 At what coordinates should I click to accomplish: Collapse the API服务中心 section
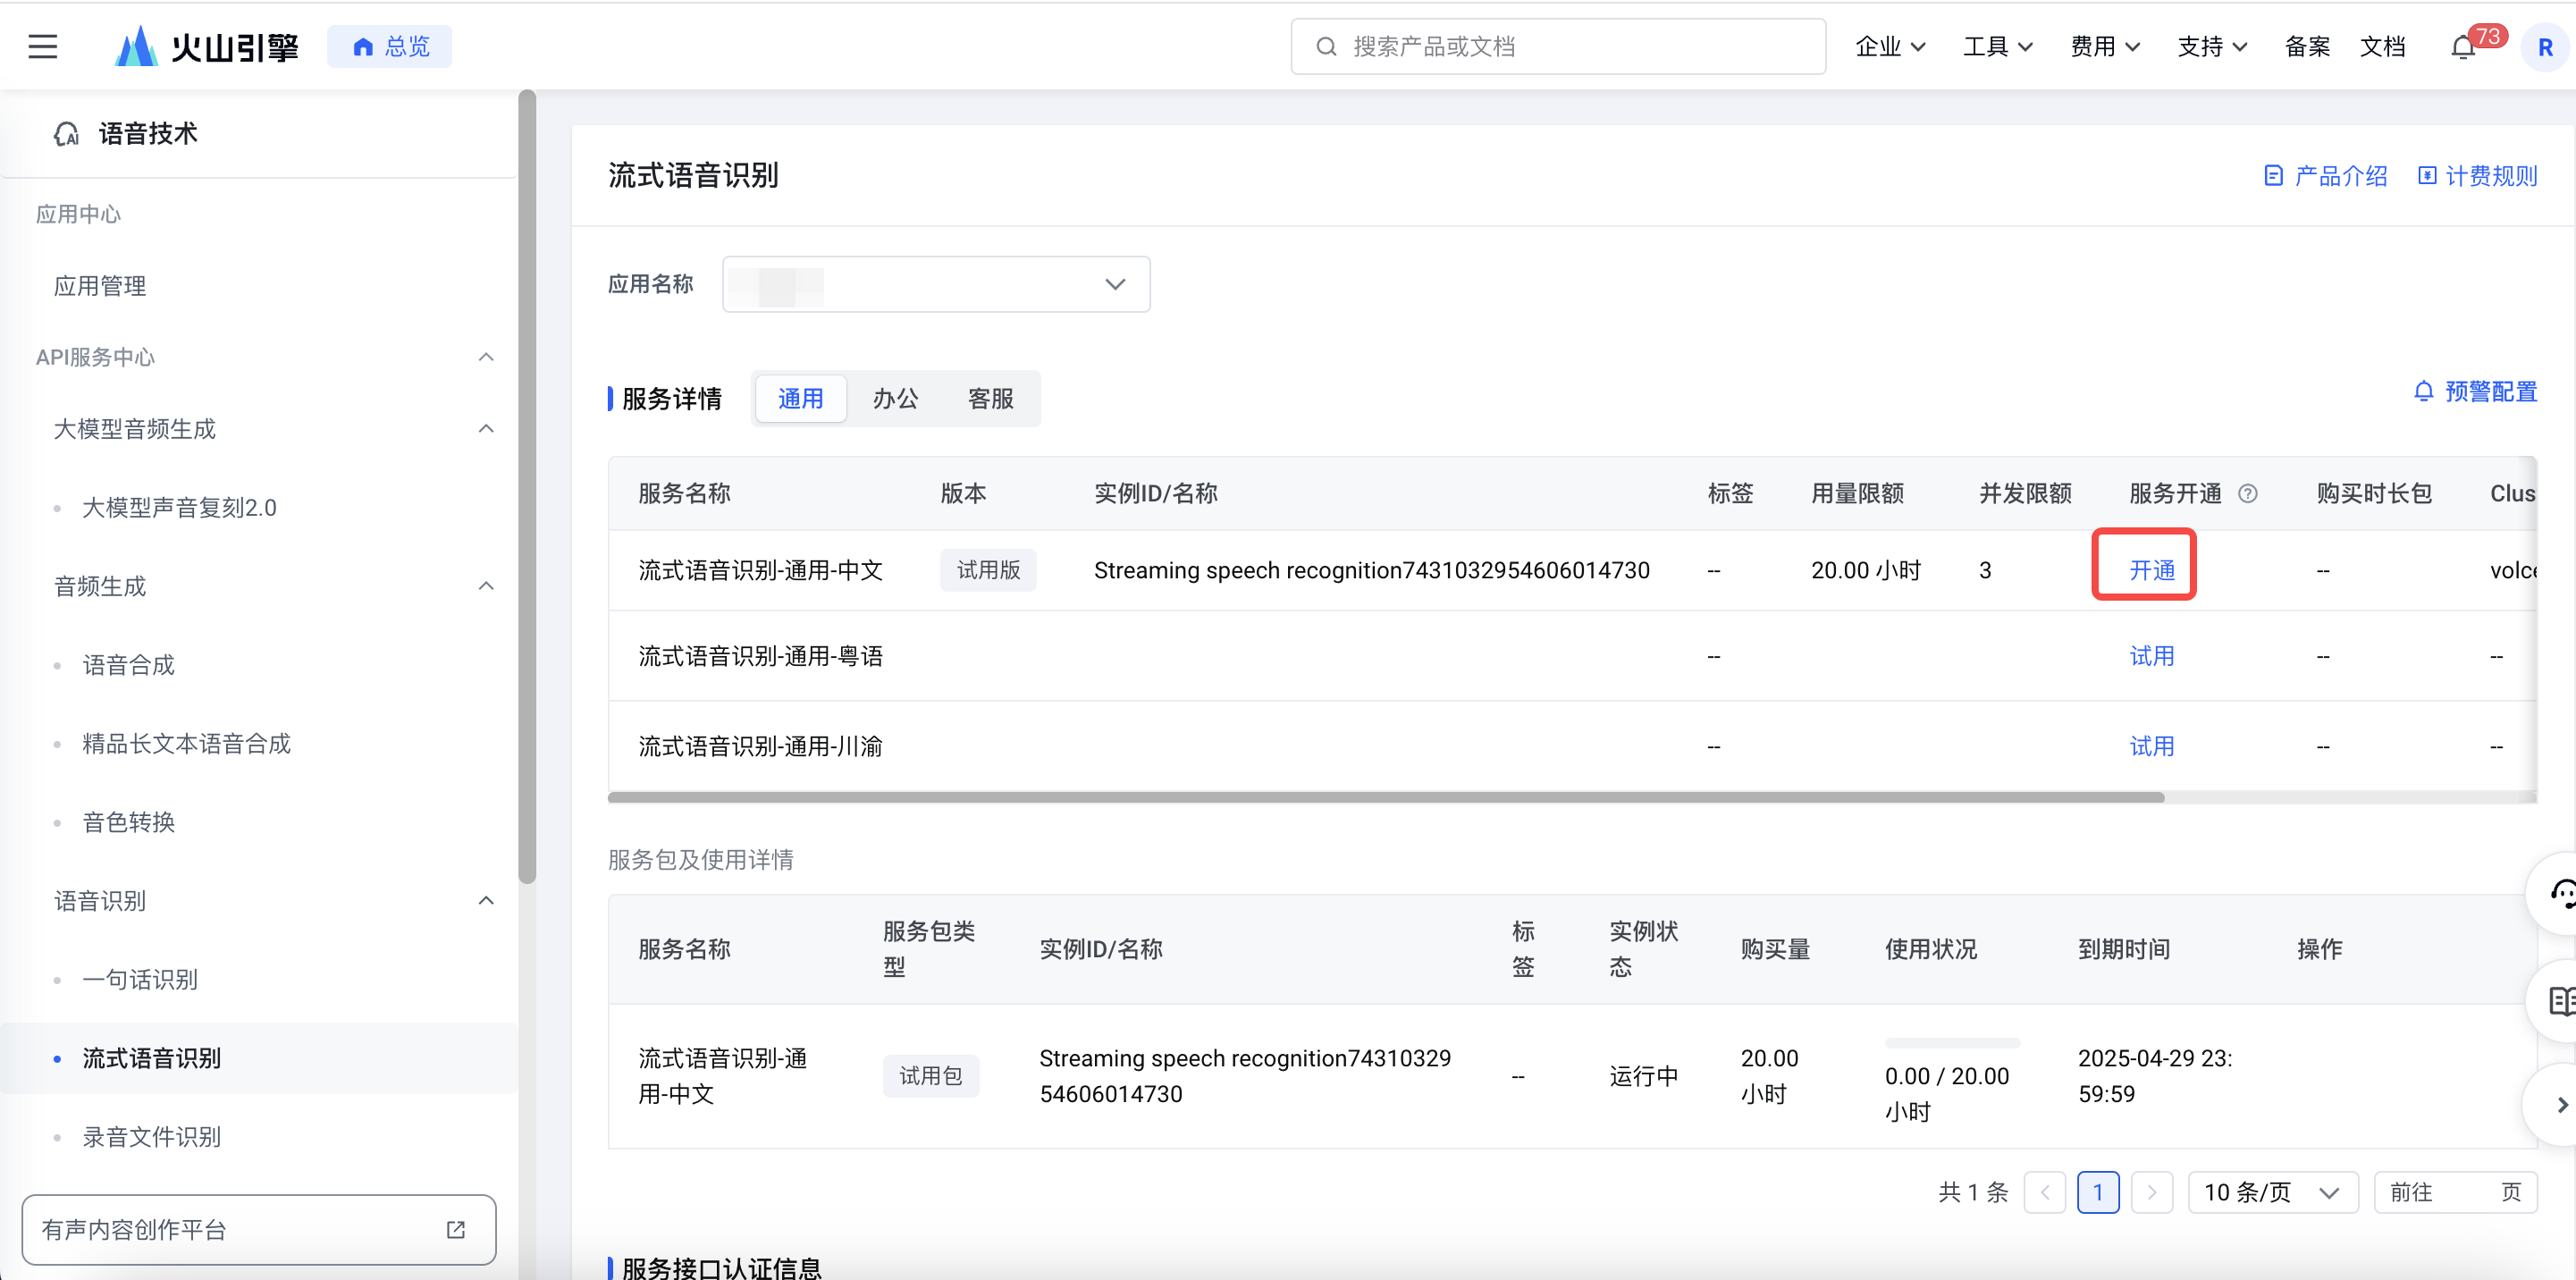pyautogui.click(x=486, y=357)
